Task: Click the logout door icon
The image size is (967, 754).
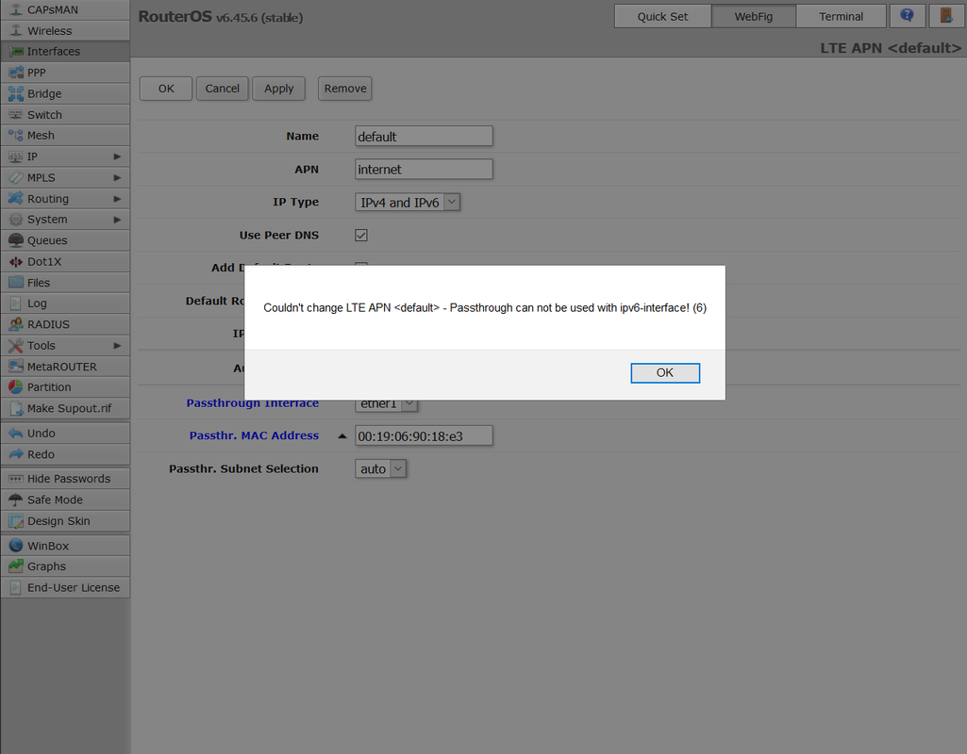Action: pos(946,16)
